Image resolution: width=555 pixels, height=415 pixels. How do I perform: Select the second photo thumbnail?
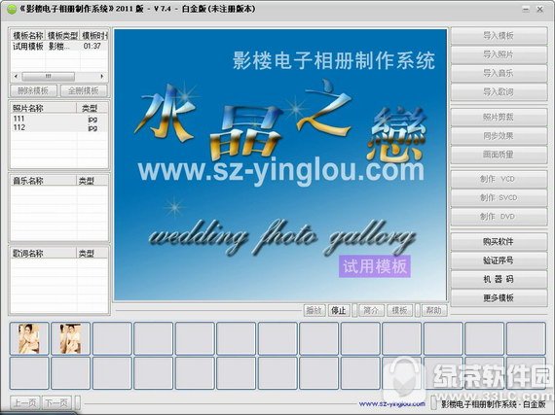click(70, 338)
